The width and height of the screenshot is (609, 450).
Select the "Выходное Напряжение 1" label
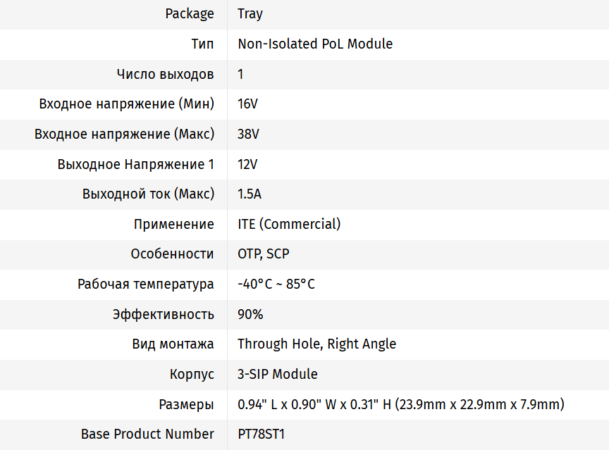point(135,164)
